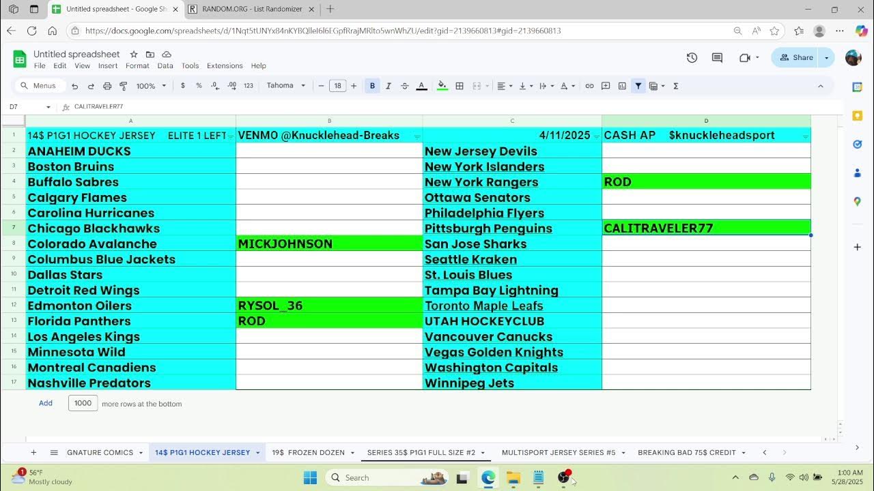
Task: Decrease decimal places
Action: [x=215, y=86]
